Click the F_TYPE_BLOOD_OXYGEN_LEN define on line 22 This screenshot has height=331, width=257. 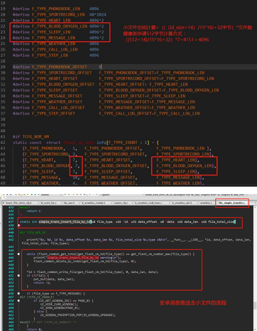58,26
